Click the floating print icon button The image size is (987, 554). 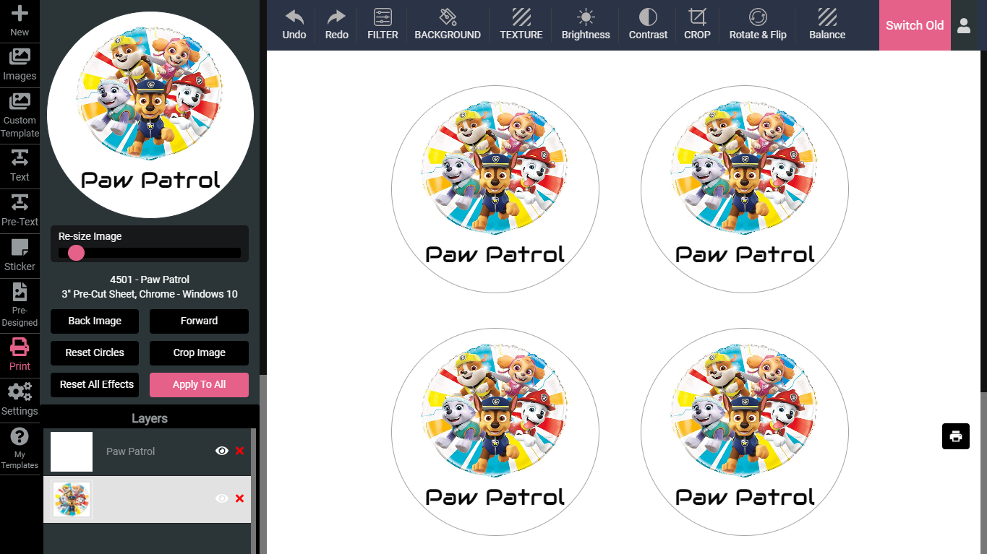(955, 436)
